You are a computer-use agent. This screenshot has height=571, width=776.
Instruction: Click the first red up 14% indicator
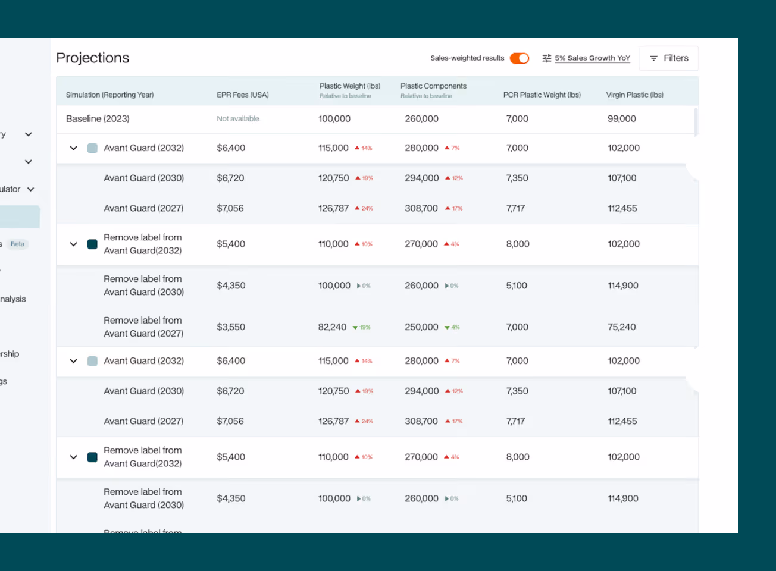coord(364,148)
